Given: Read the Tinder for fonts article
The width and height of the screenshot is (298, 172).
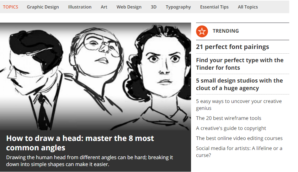Looking at the screenshot, I should pos(240,64).
